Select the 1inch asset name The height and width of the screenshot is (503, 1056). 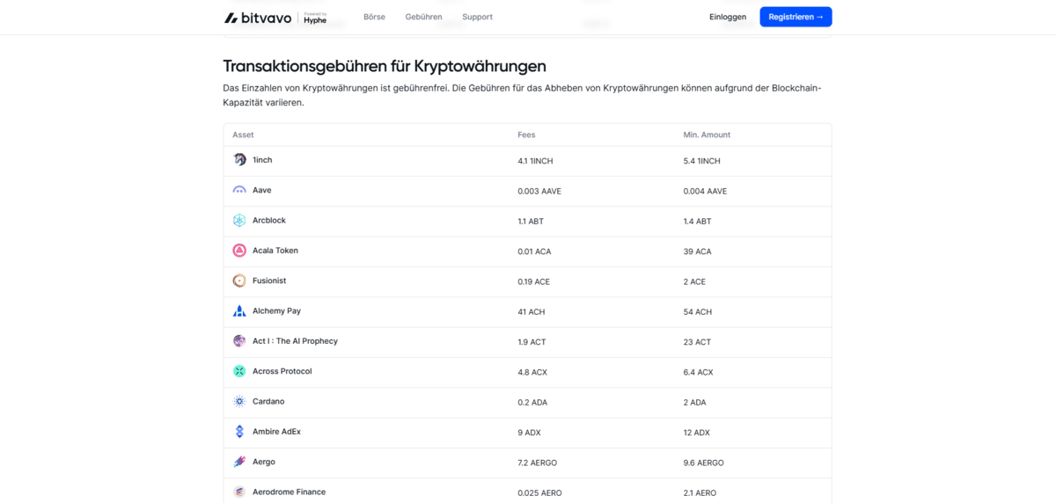(x=262, y=160)
